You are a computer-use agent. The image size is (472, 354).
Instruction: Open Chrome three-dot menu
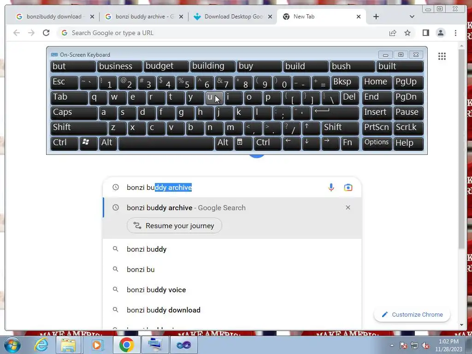455,33
